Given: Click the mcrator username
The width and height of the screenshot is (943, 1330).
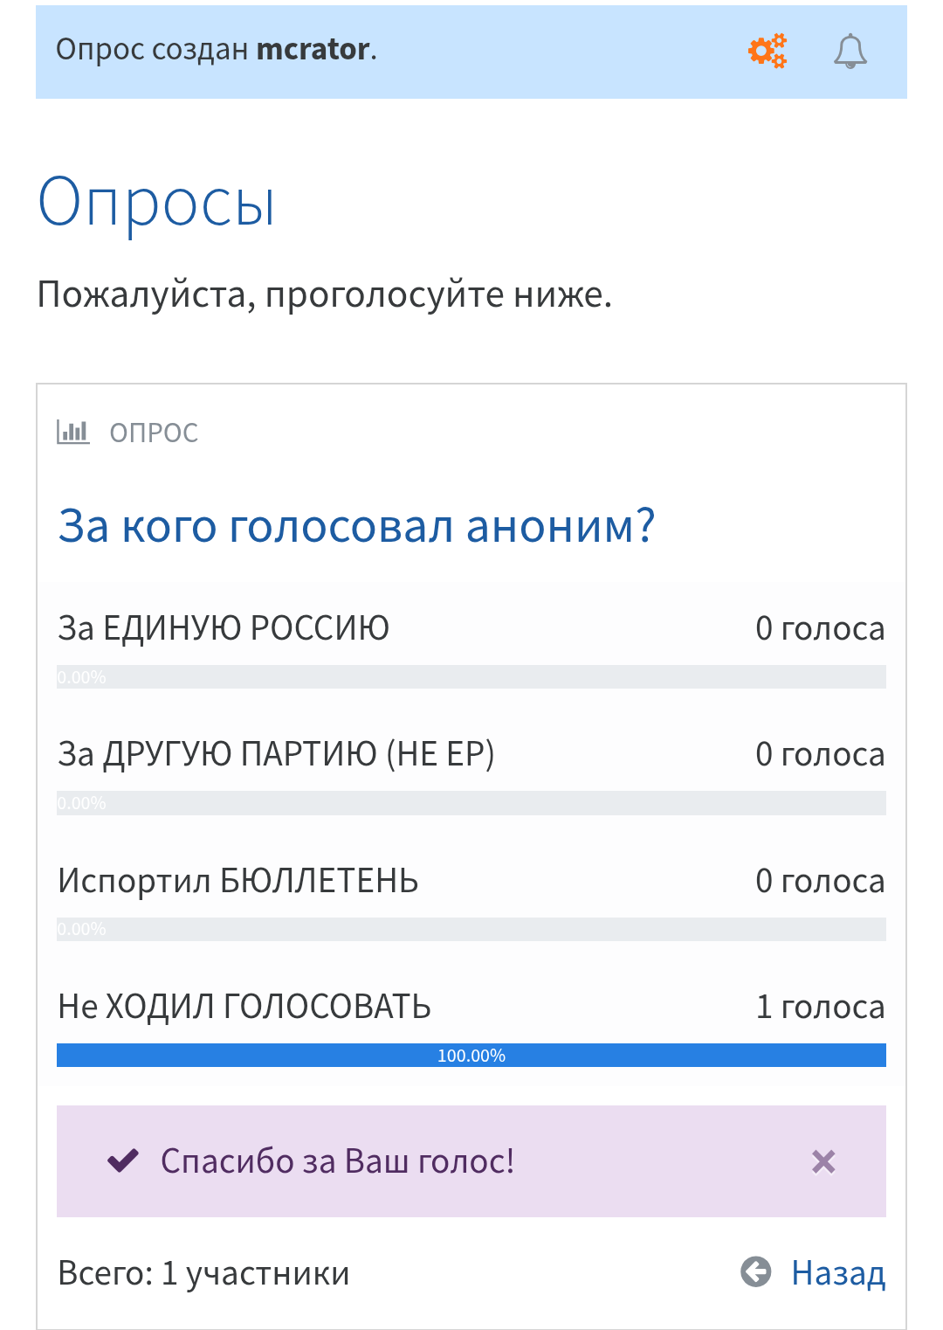Looking at the screenshot, I should click(x=313, y=50).
